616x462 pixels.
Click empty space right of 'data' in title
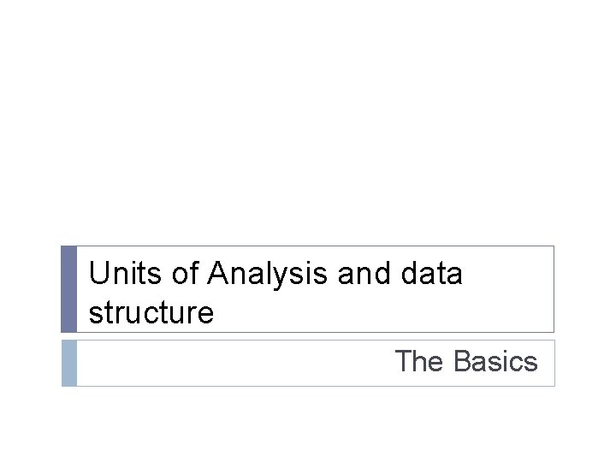(507, 274)
